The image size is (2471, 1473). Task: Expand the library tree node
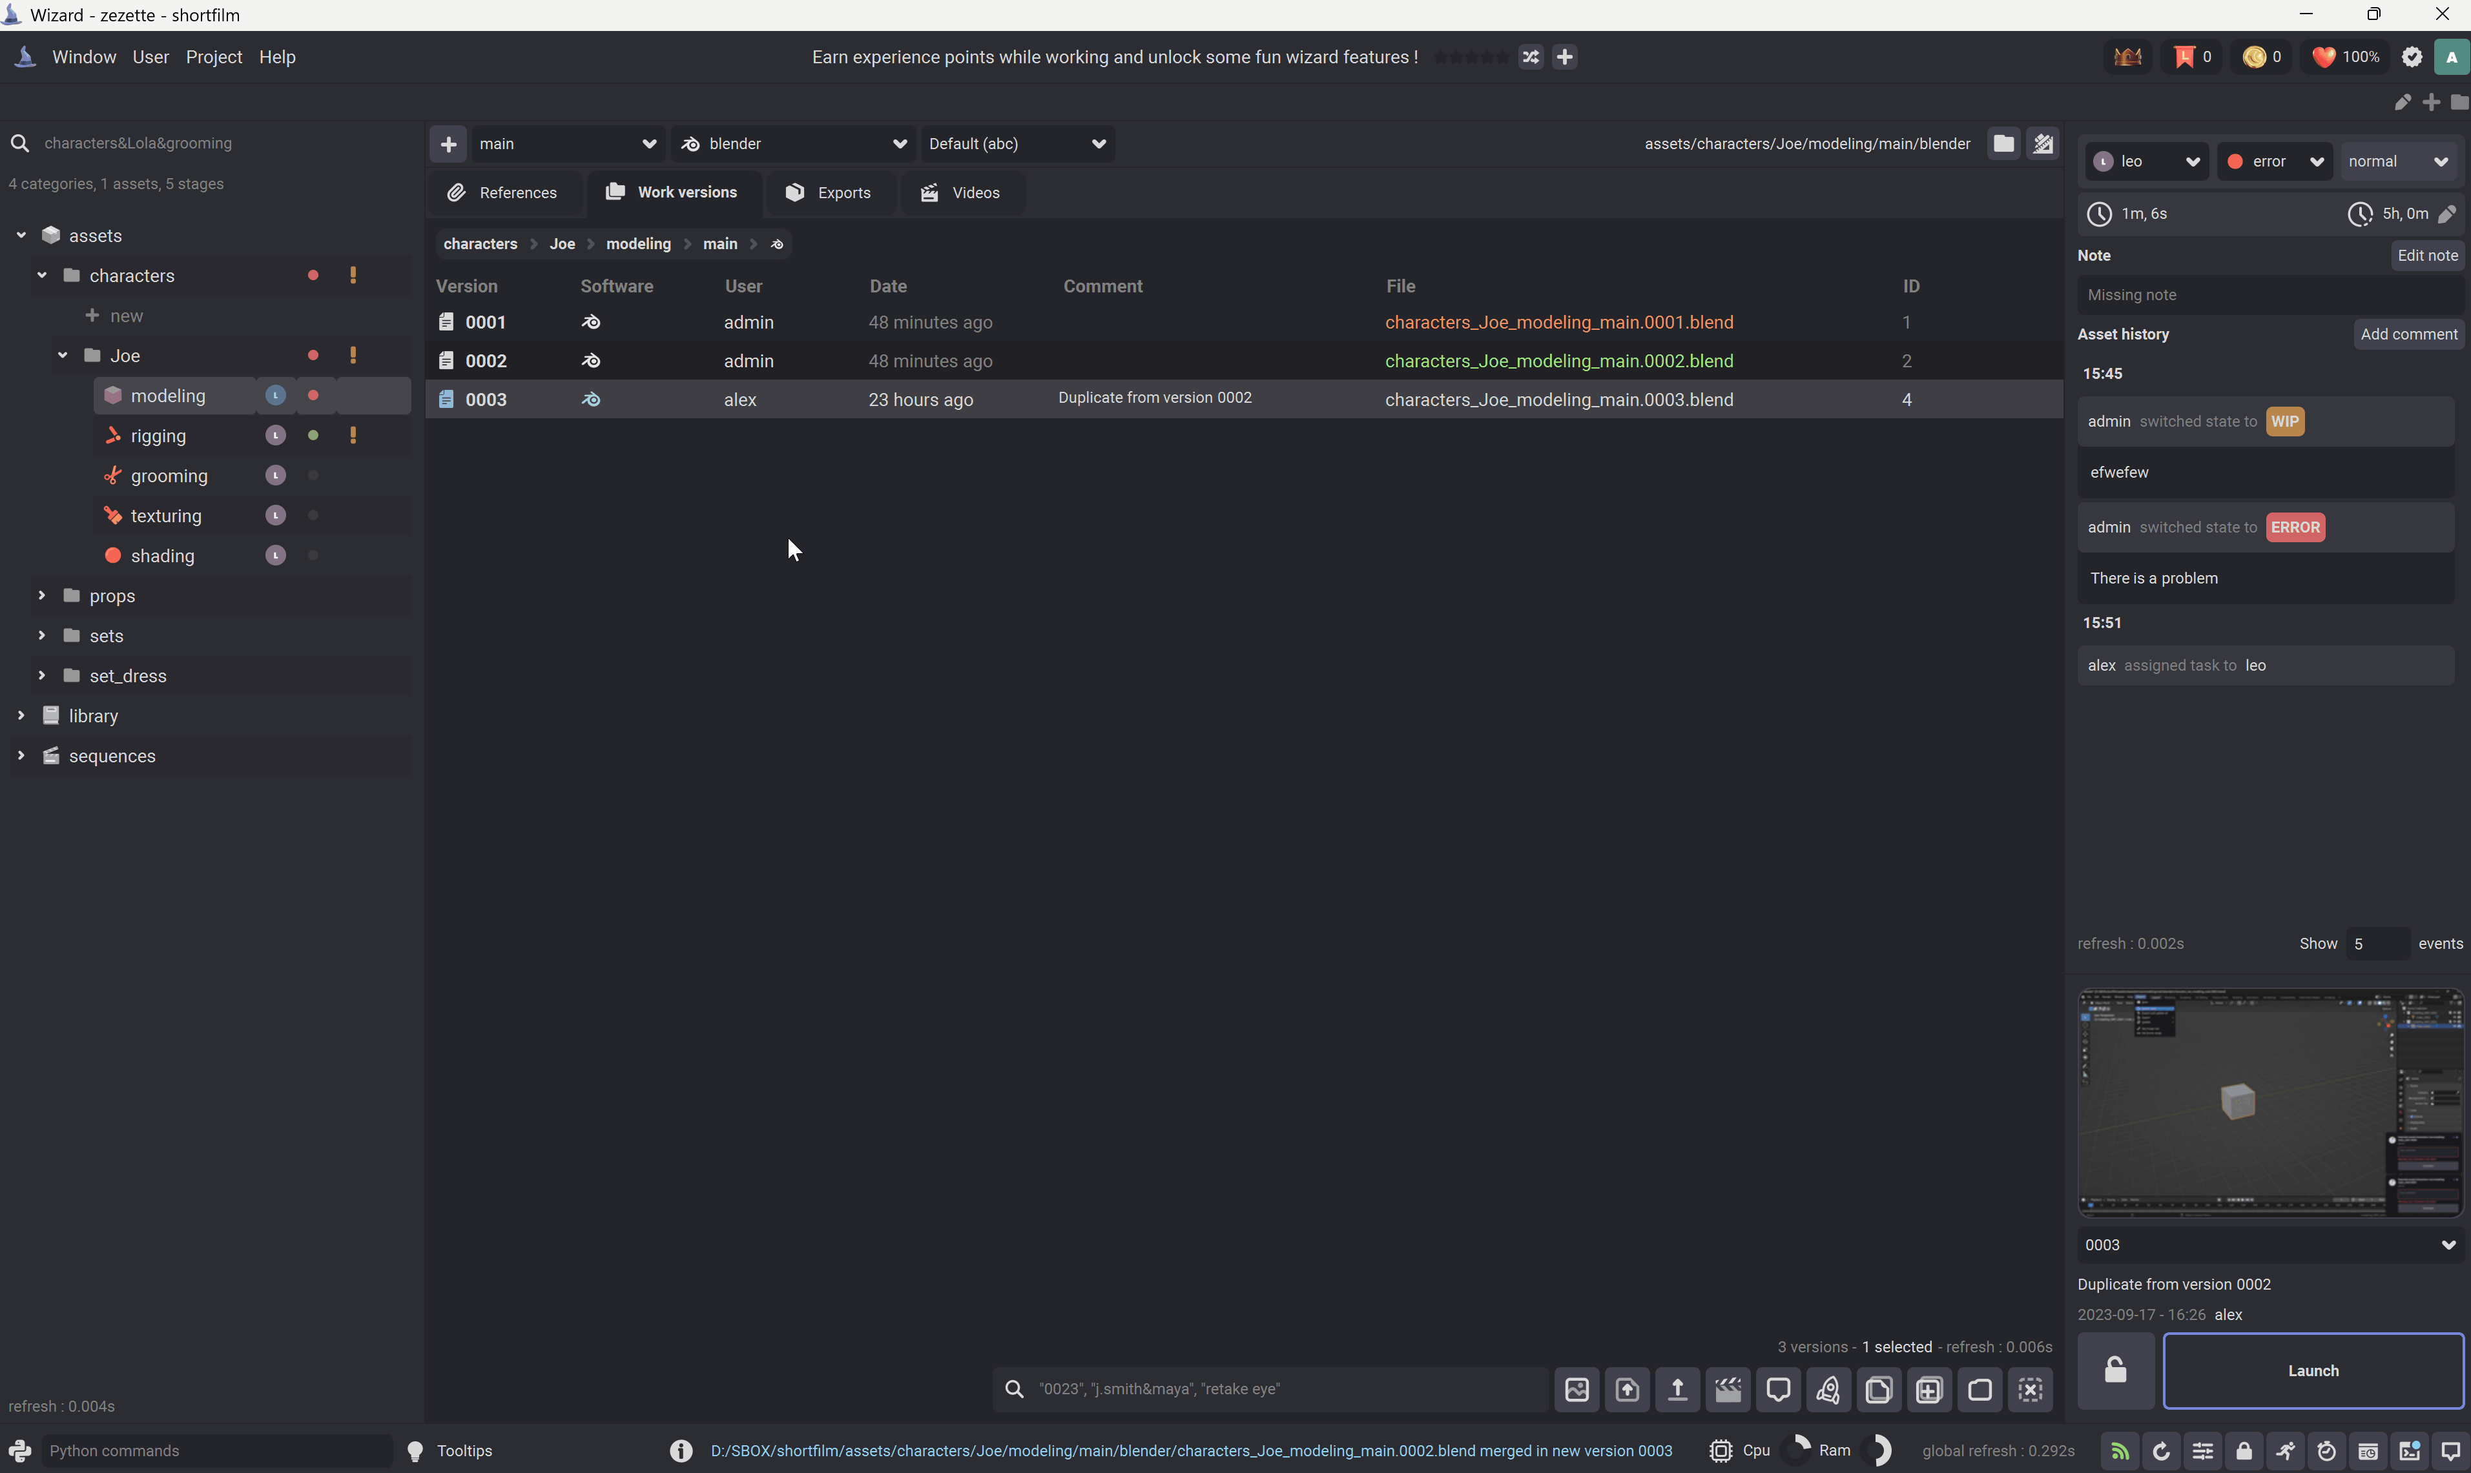[21, 716]
